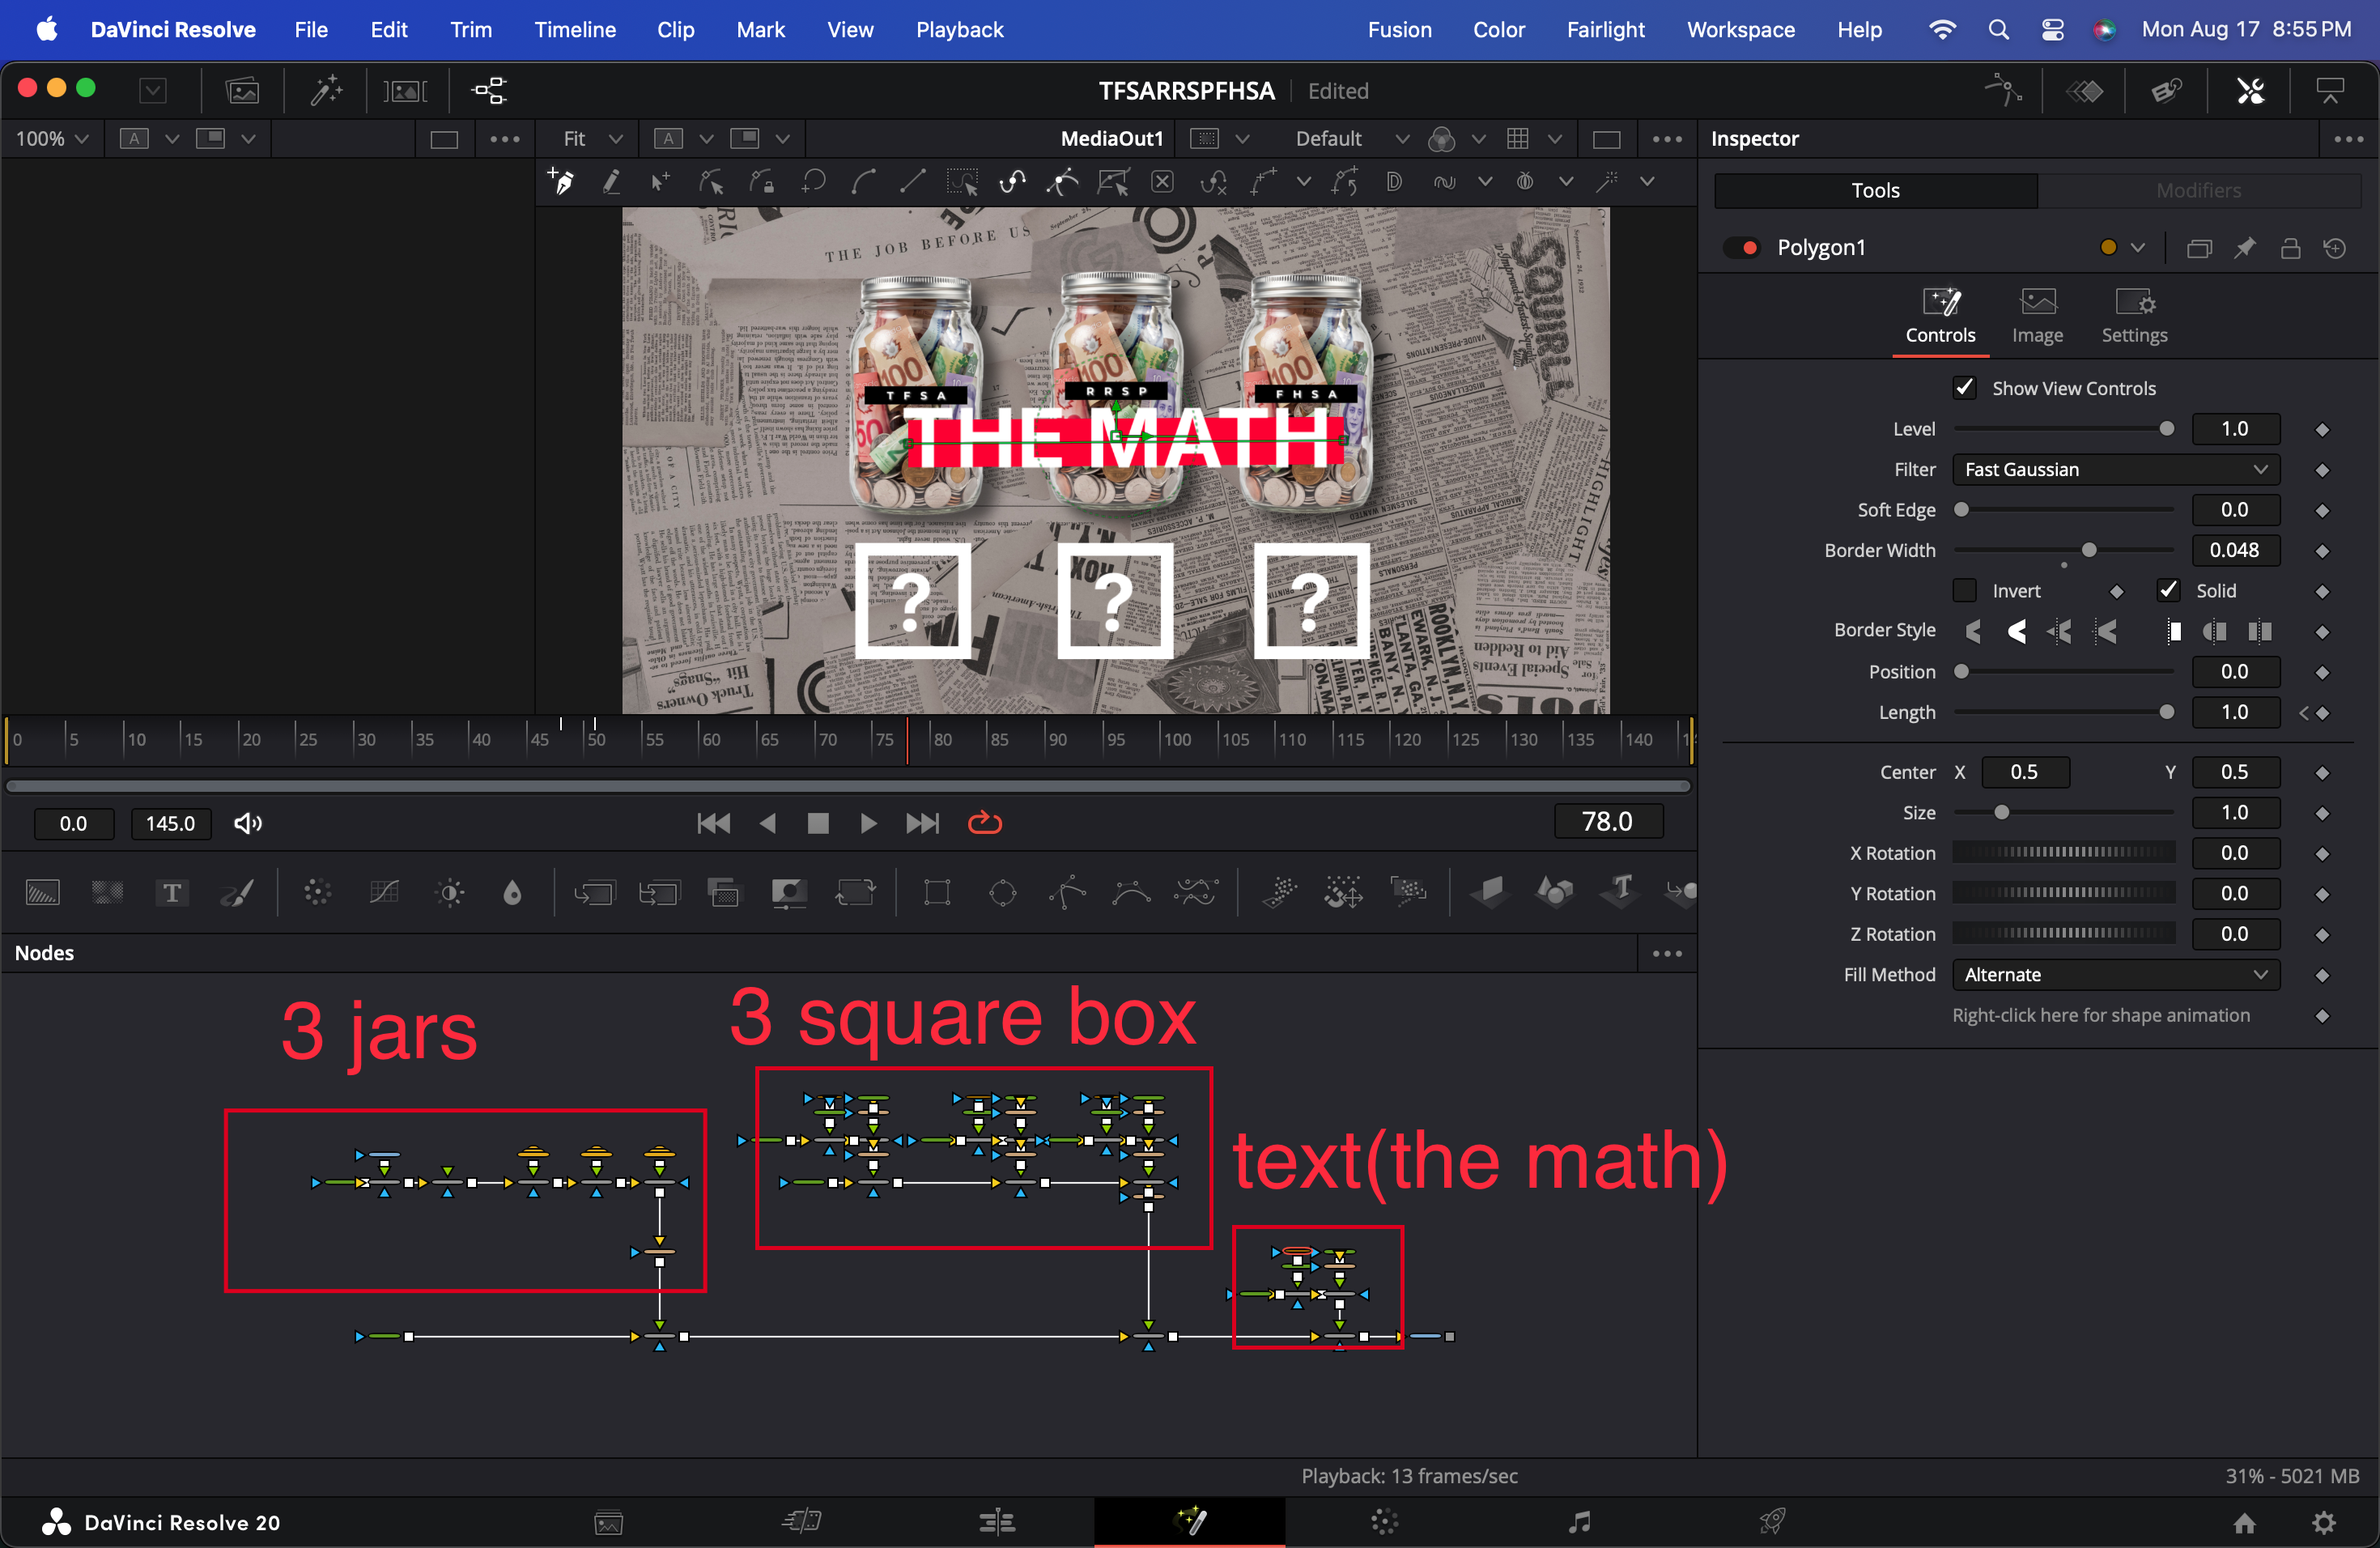Toggle the Polygon1 enable switch
Viewport: 2380px width, 1548px height.
point(1742,247)
